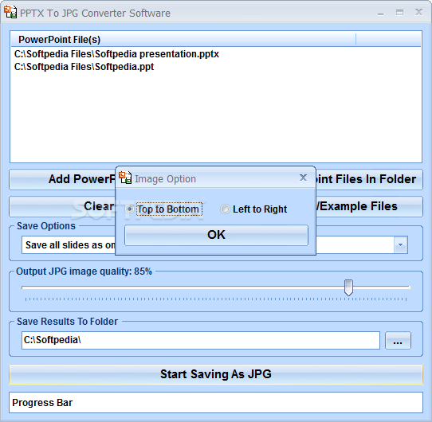Click the Image Option dialog icon
The image size is (432, 422).
125,178
